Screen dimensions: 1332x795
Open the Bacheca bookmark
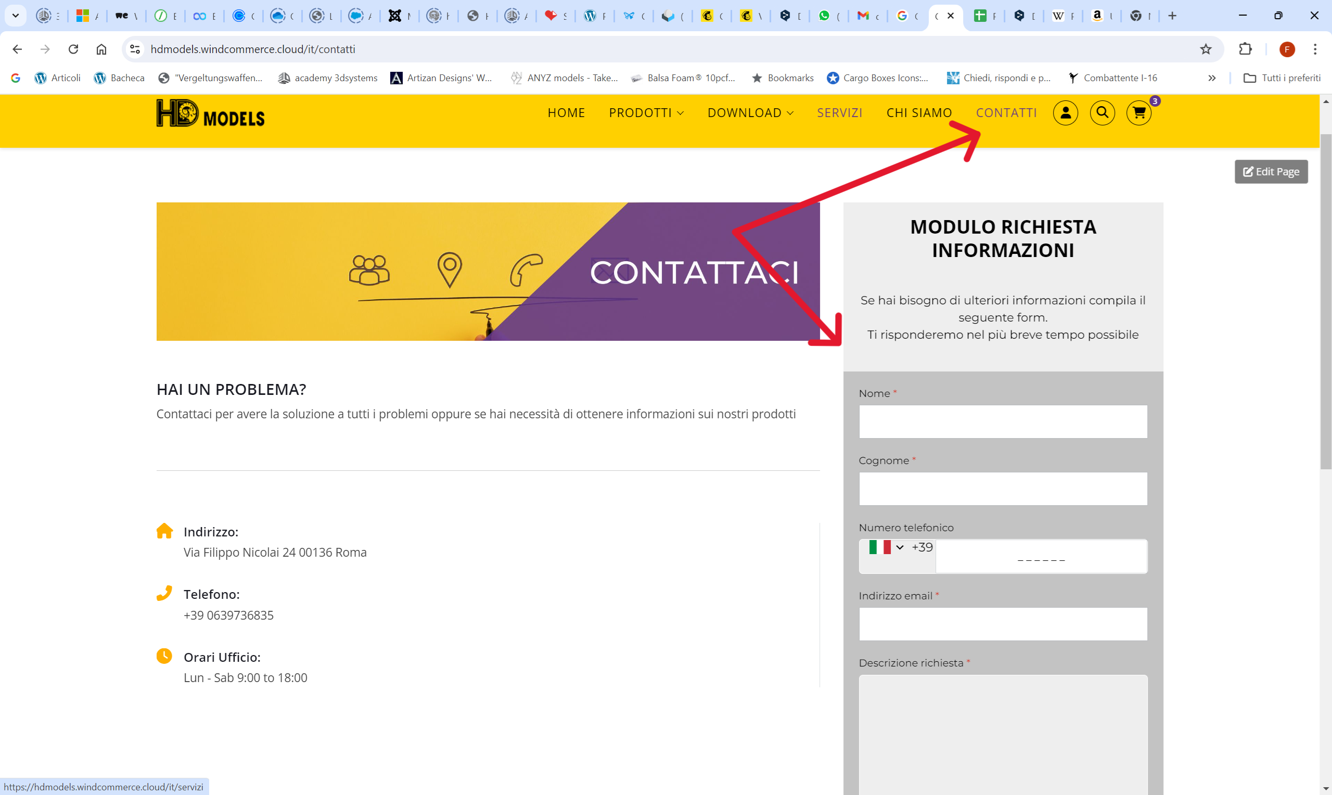point(119,78)
